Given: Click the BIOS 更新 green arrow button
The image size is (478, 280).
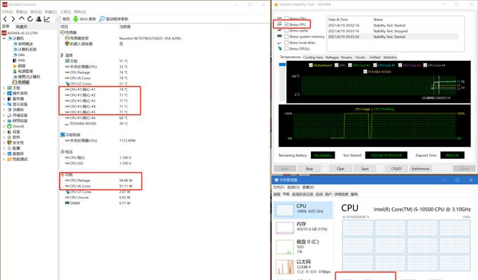Looking at the screenshot, I should click(85, 19).
